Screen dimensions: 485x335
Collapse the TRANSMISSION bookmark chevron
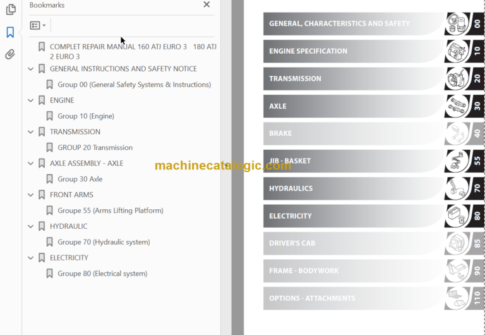click(x=30, y=132)
